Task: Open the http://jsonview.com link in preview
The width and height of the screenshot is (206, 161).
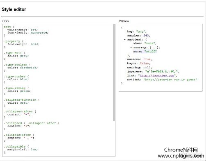Action: (x=157, y=75)
